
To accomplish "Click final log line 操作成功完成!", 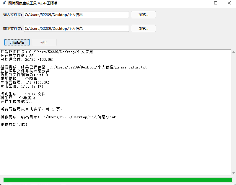I will coord(14,125).
